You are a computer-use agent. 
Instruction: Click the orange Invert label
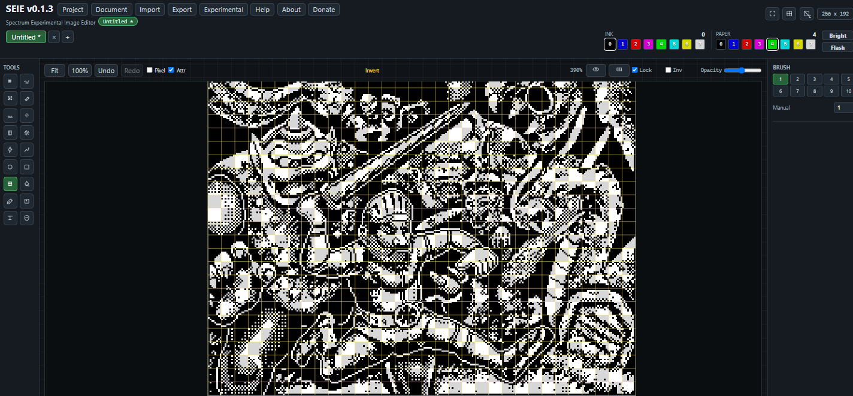(x=372, y=71)
